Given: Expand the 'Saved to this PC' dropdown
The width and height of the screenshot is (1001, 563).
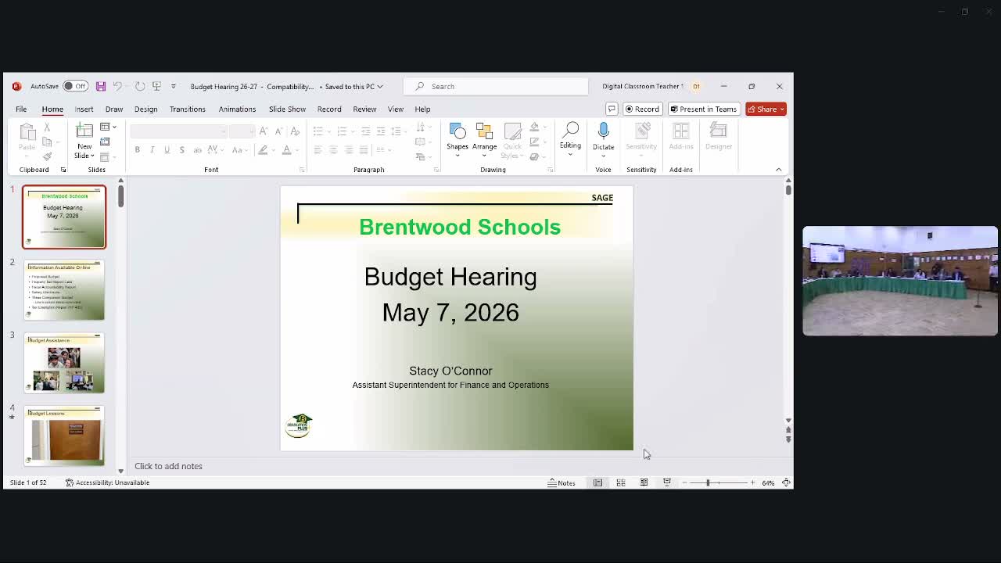Looking at the screenshot, I should [x=382, y=86].
